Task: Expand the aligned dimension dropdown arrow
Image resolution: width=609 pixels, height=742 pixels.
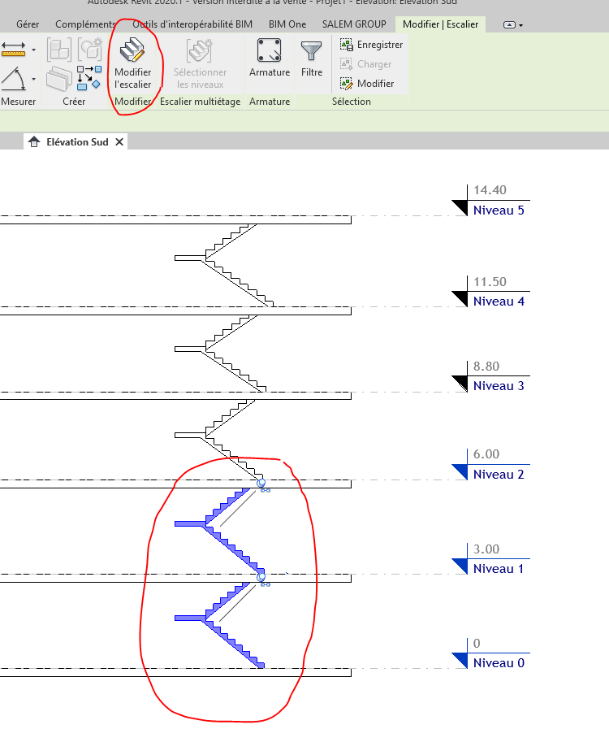Action: (33, 50)
